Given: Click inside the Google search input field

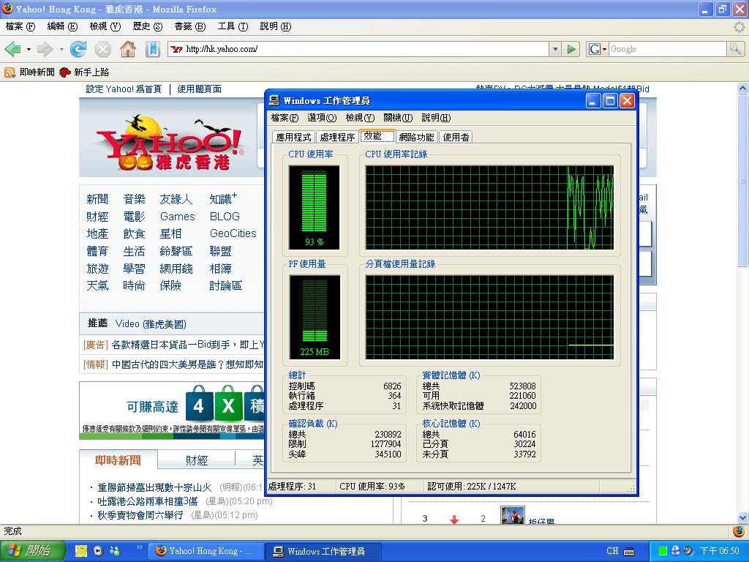Looking at the screenshot, I should click(666, 49).
